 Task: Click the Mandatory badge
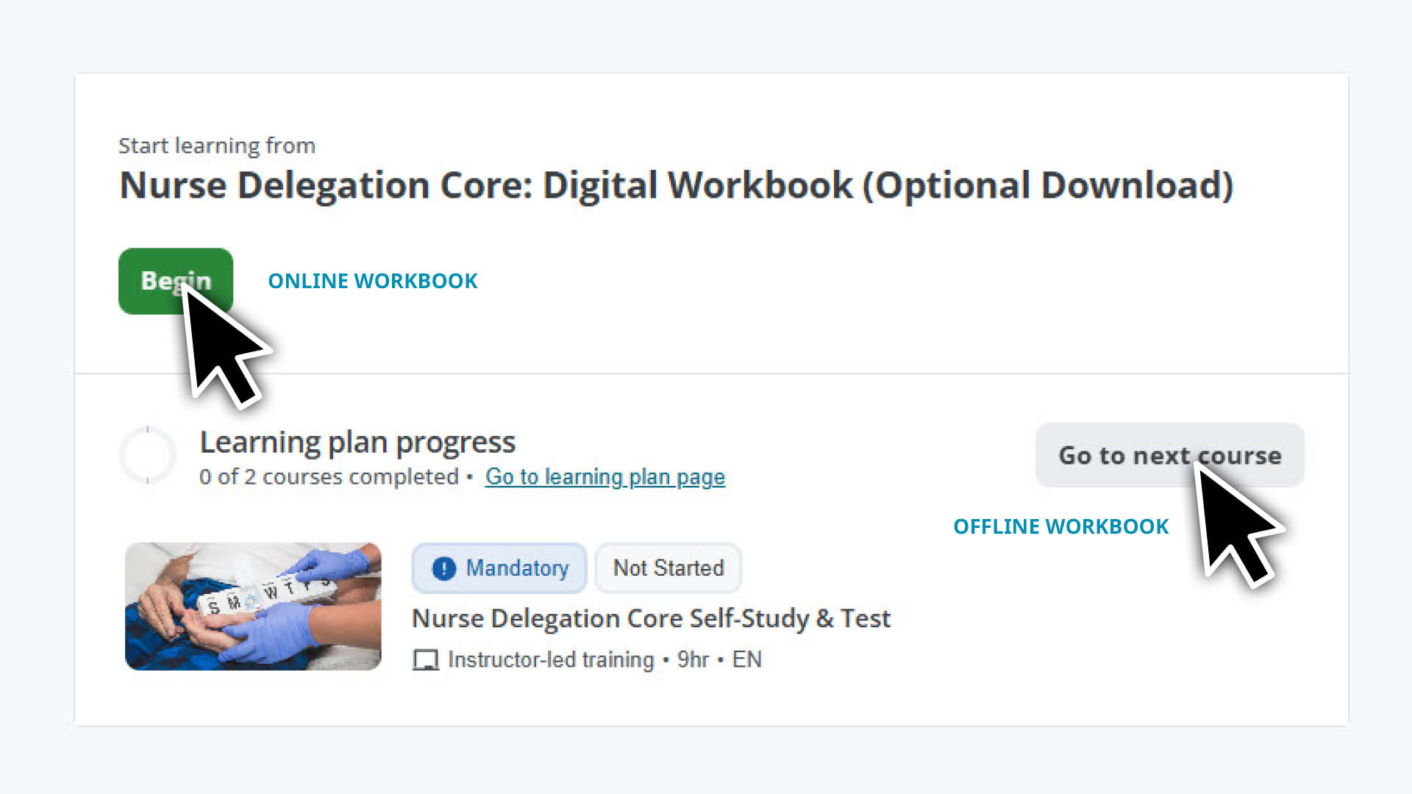[x=499, y=568]
